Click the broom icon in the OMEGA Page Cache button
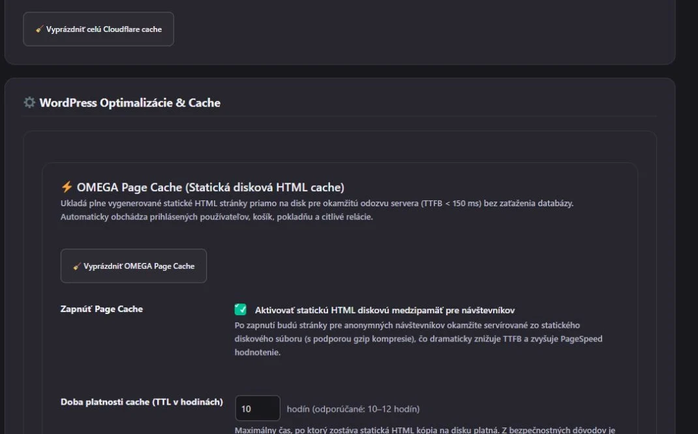The height and width of the screenshot is (434, 698). point(77,266)
